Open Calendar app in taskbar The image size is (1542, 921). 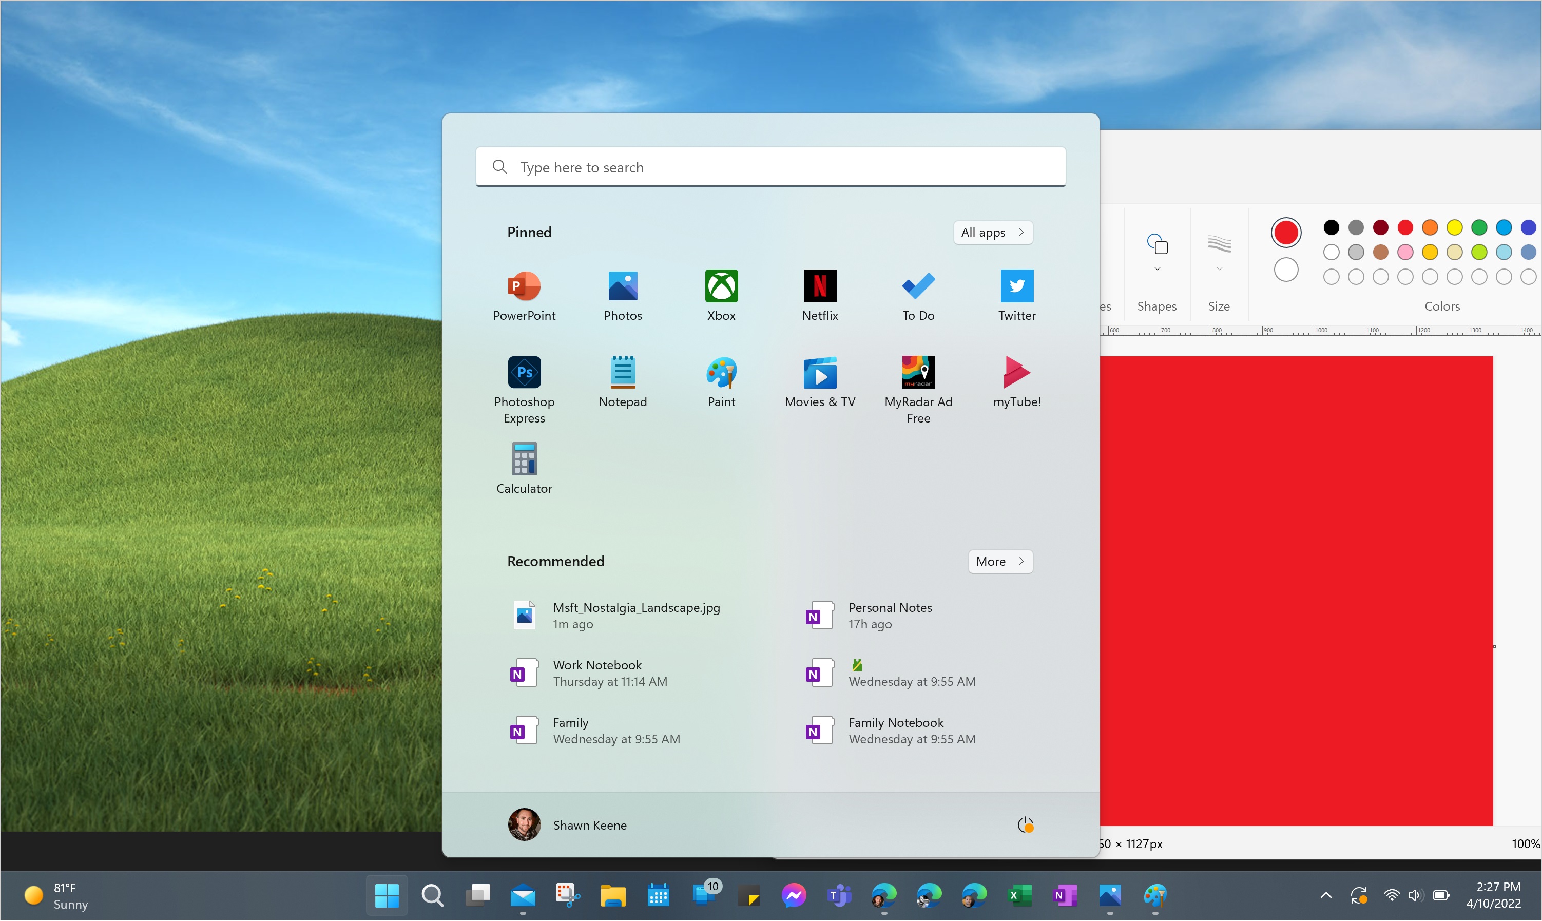tap(658, 895)
